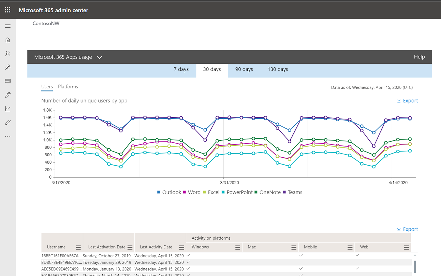Screen dimensions: 441x276
Task: Toggle OneNote series in chart legend
Action: [268, 192]
